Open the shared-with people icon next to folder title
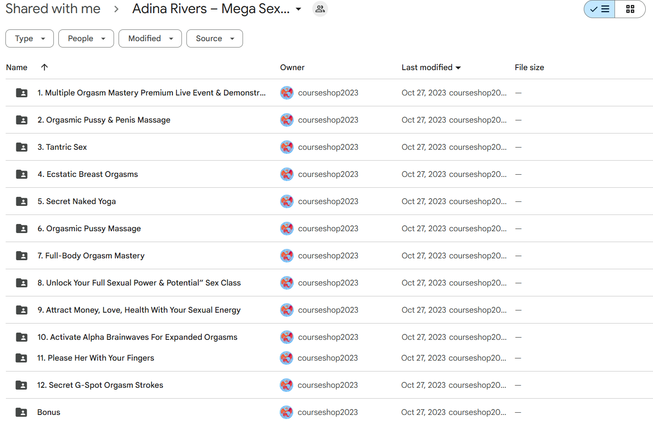Screen dimensions: 653x424 click(x=320, y=9)
